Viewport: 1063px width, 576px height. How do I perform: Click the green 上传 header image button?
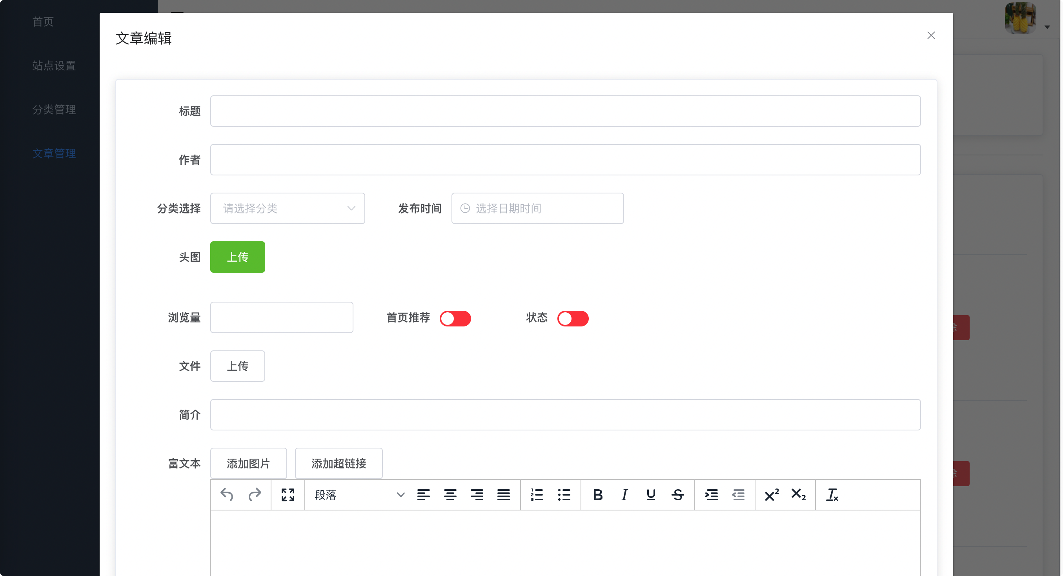pos(237,257)
